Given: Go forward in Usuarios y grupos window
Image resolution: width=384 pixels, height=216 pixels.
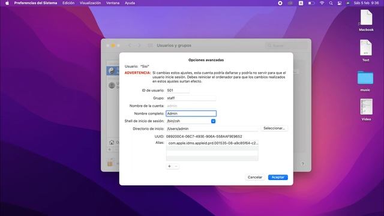Looking at the screenshot, I should [x=139, y=46].
